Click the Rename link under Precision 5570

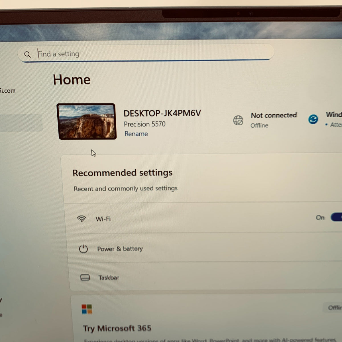[136, 134]
